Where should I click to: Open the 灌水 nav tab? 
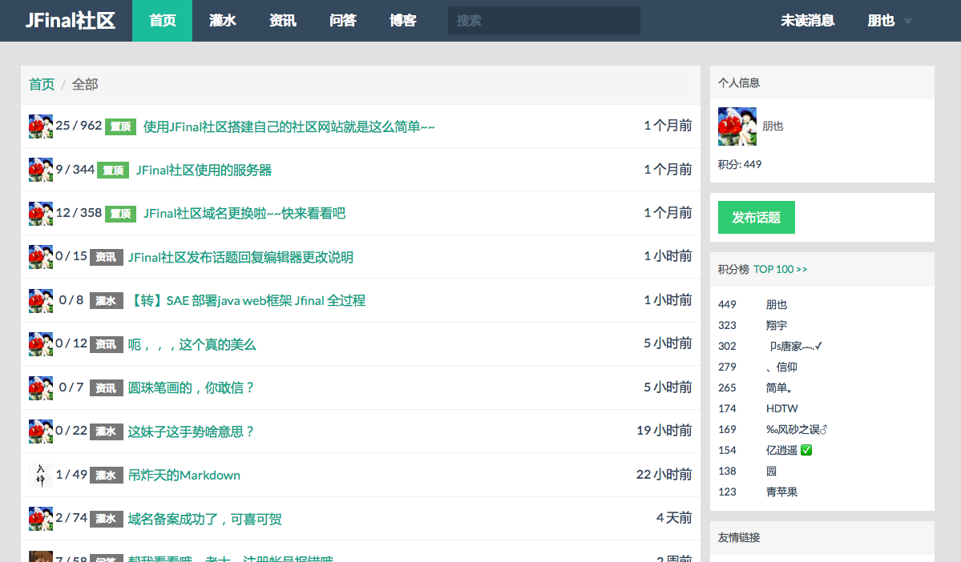tap(223, 21)
